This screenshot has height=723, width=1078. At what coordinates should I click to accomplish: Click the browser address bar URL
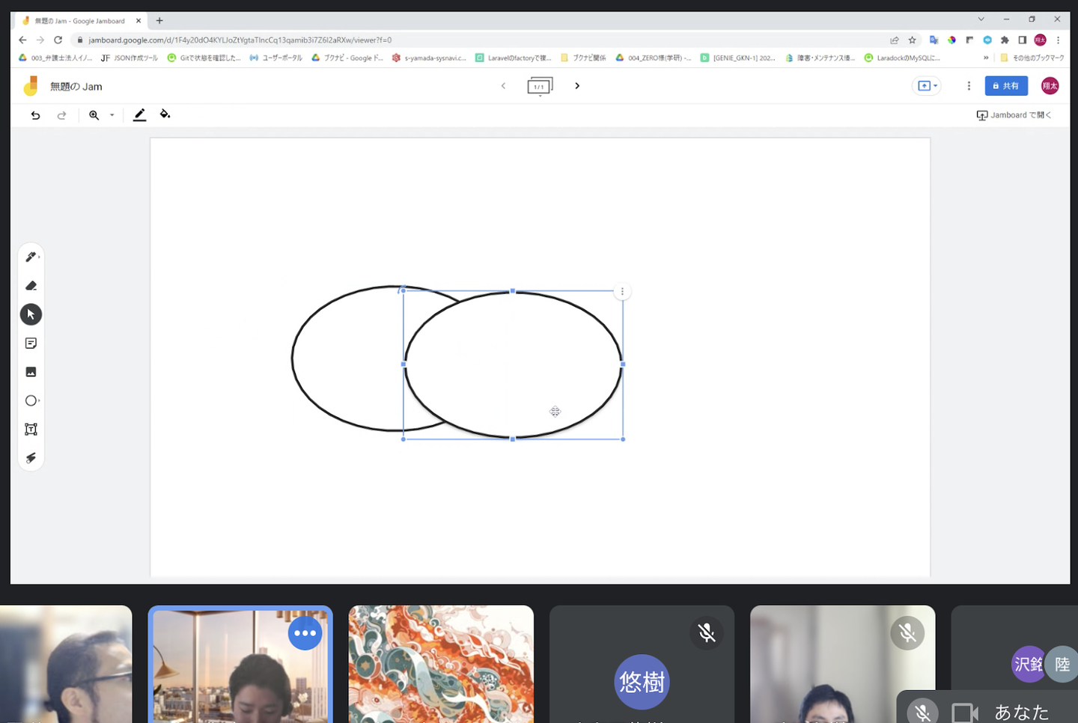point(240,40)
